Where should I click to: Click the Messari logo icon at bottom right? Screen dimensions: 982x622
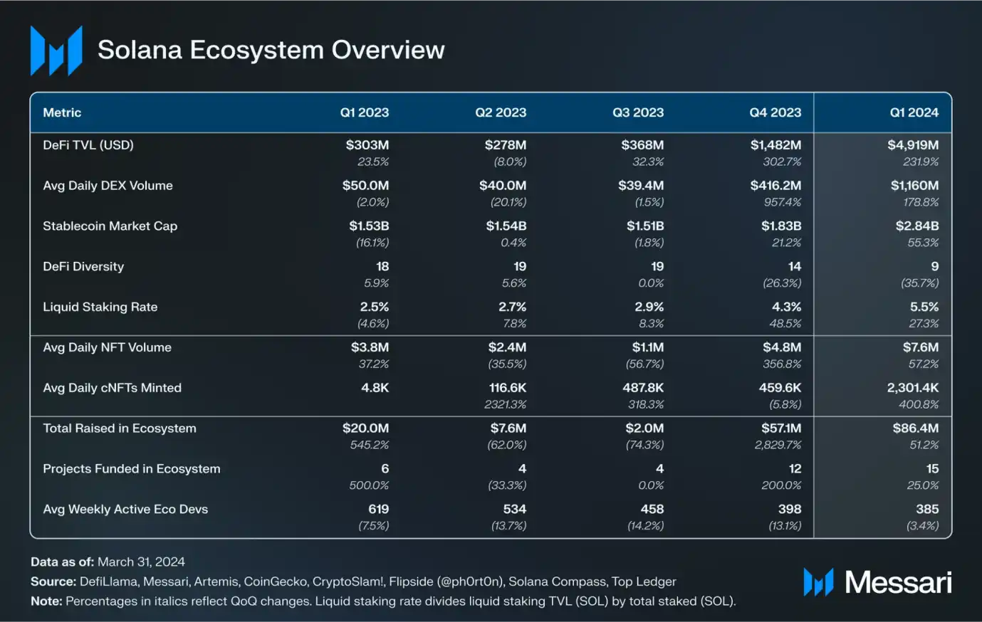click(818, 582)
